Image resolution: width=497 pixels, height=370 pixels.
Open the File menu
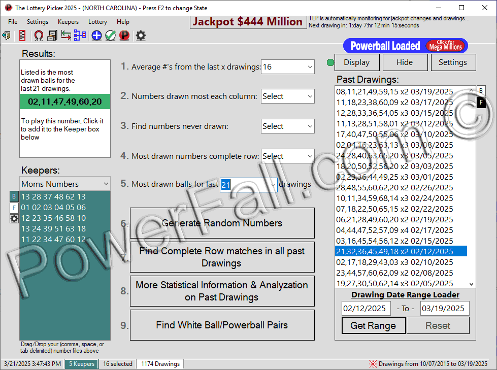[x=13, y=21]
